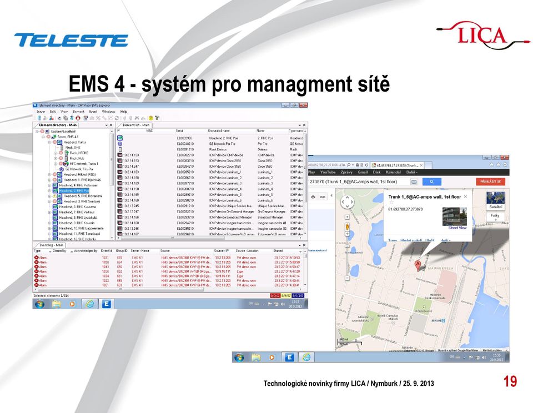Select Head-end, 10. RHE Lappeenranta tree item
Screen dimensions: 533x413
click(81, 228)
